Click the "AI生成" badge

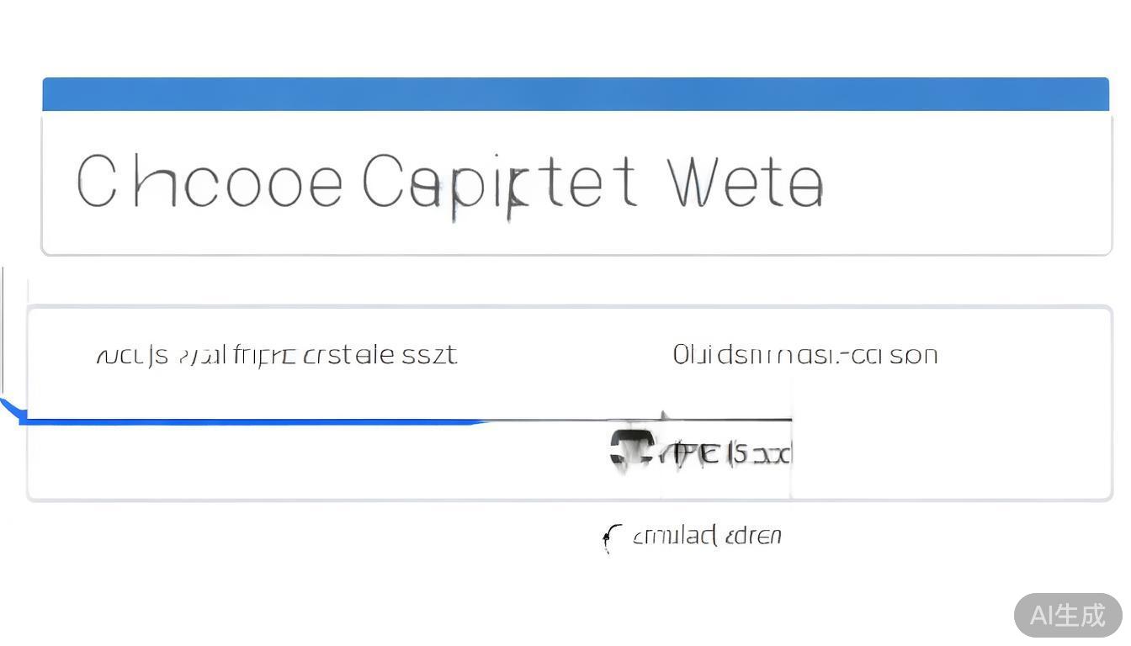coord(1067,615)
